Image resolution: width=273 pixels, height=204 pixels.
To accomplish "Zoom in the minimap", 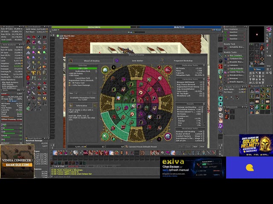I will (x=267, y=35).
